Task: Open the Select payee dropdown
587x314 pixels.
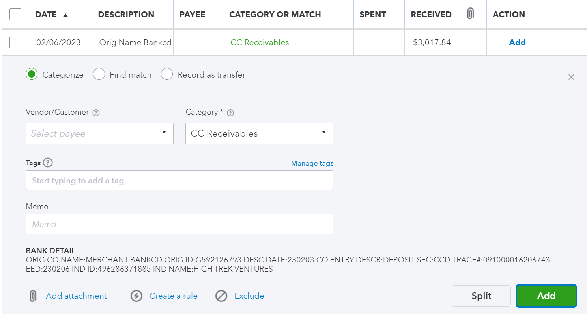Action: (x=99, y=133)
